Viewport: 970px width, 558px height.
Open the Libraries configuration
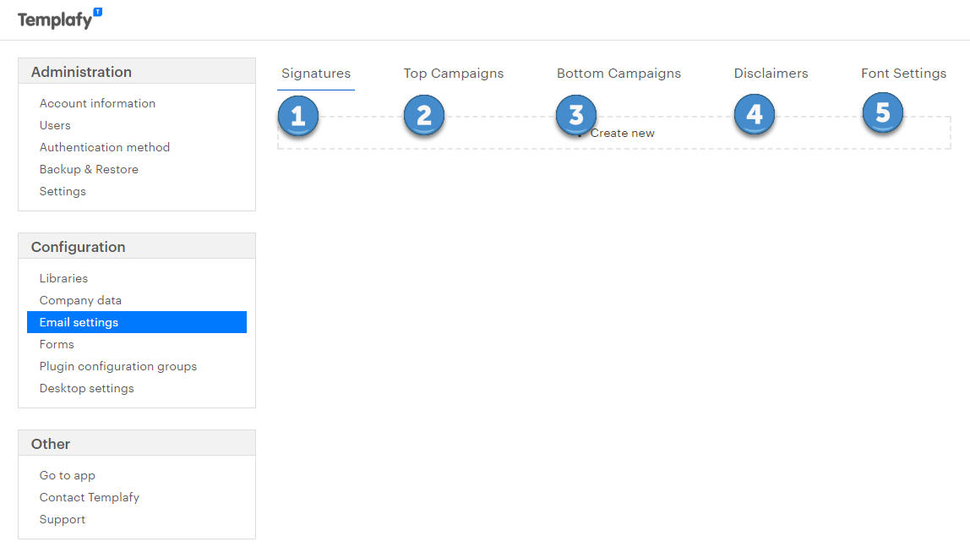click(x=63, y=277)
